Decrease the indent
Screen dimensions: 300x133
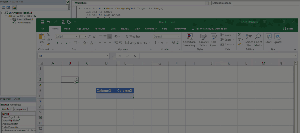pos(116,43)
